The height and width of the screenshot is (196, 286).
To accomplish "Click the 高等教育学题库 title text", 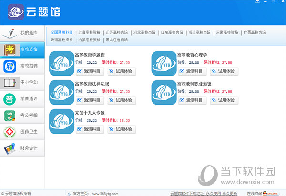I will [90, 55].
